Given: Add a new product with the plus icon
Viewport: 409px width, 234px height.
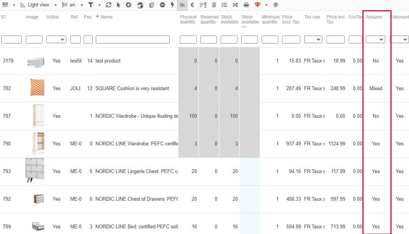Looking at the screenshot, I should (128, 5).
